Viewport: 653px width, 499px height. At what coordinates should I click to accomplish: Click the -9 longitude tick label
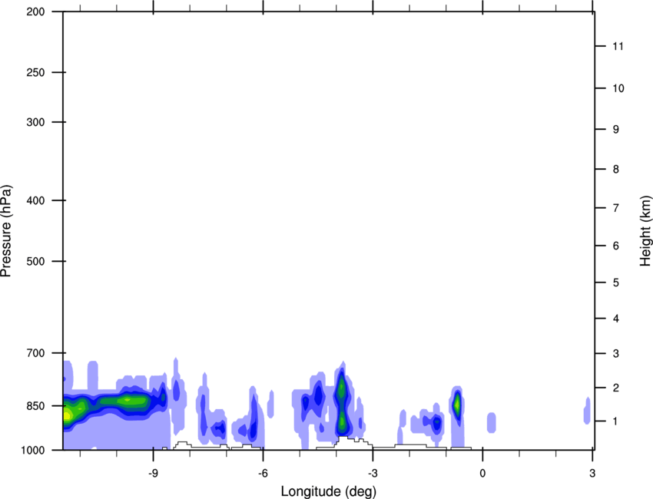pos(153,473)
